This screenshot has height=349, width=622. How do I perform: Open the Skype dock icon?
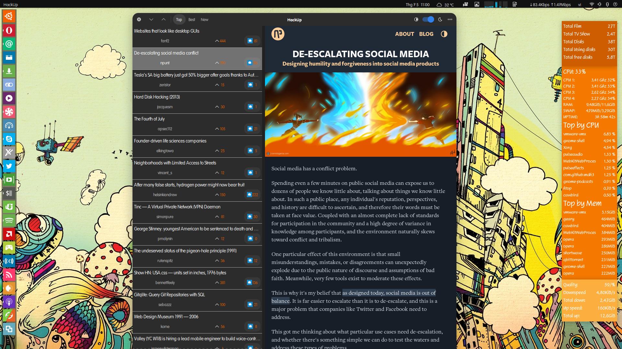pyautogui.click(x=9, y=139)
